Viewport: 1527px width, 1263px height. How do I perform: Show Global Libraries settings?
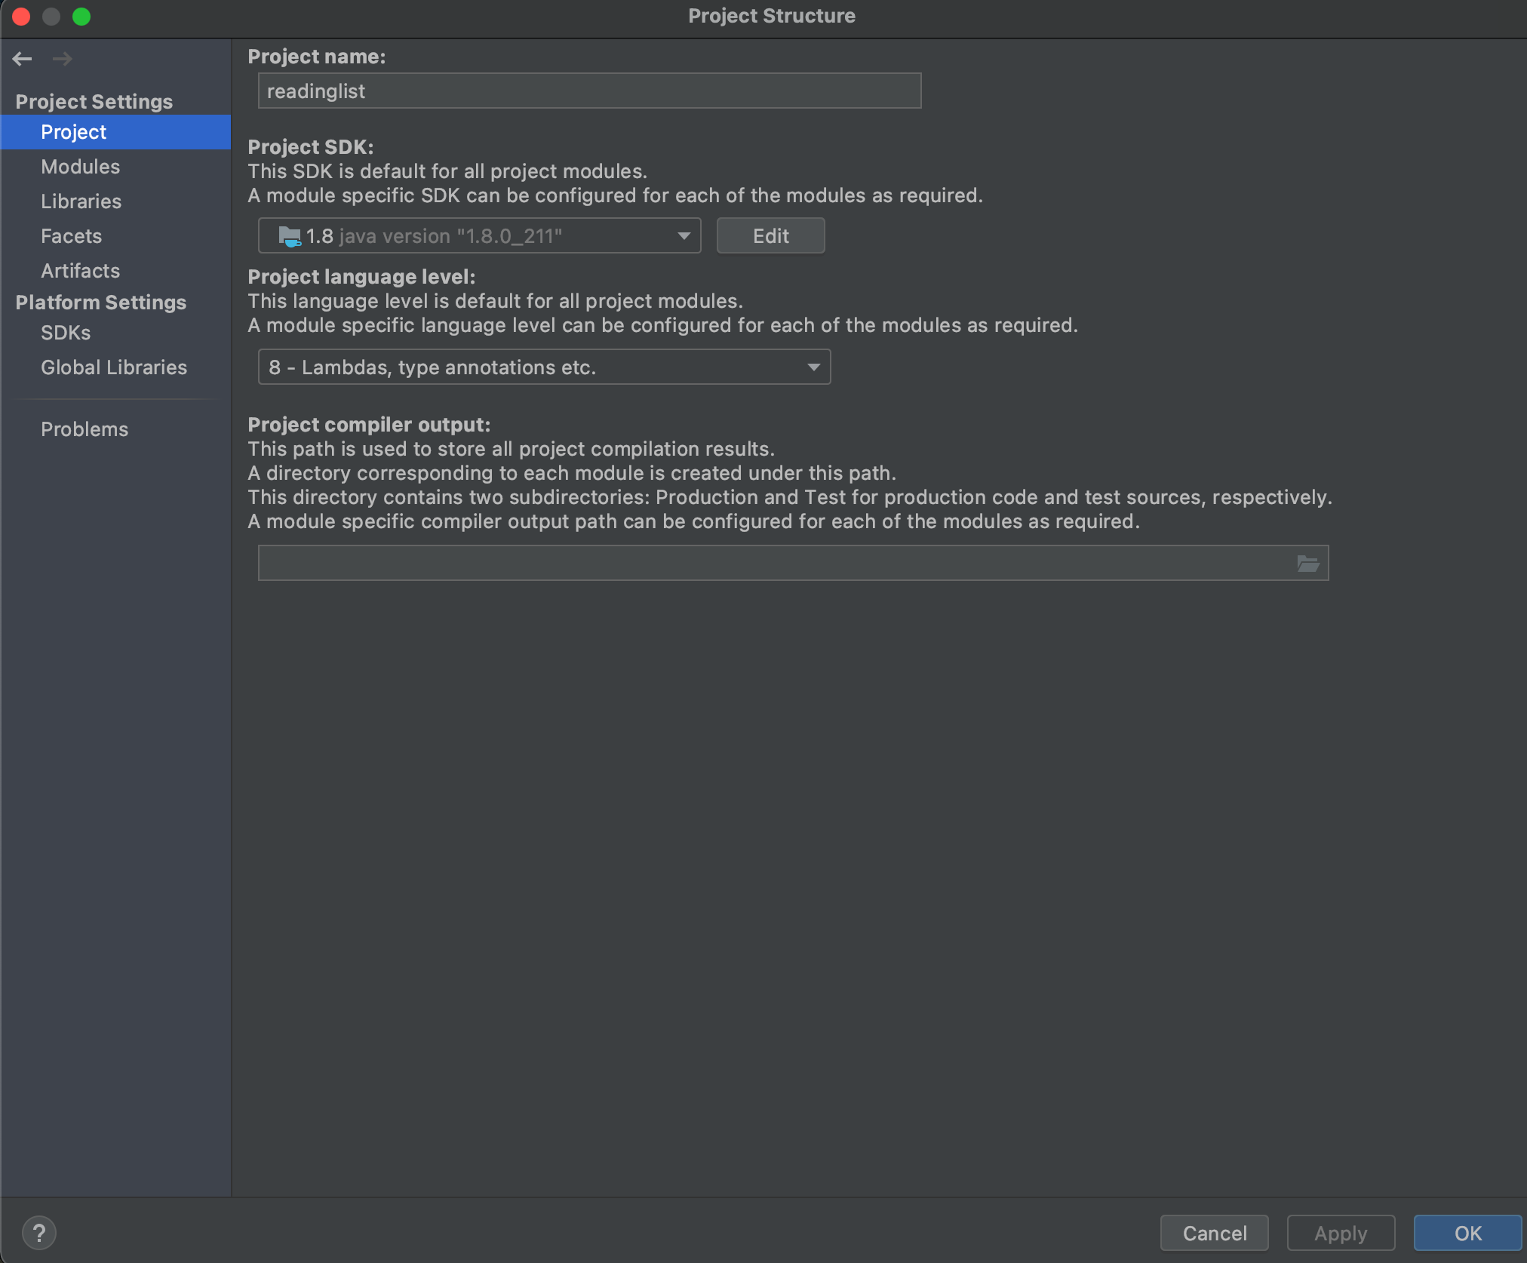coord(113,367)
